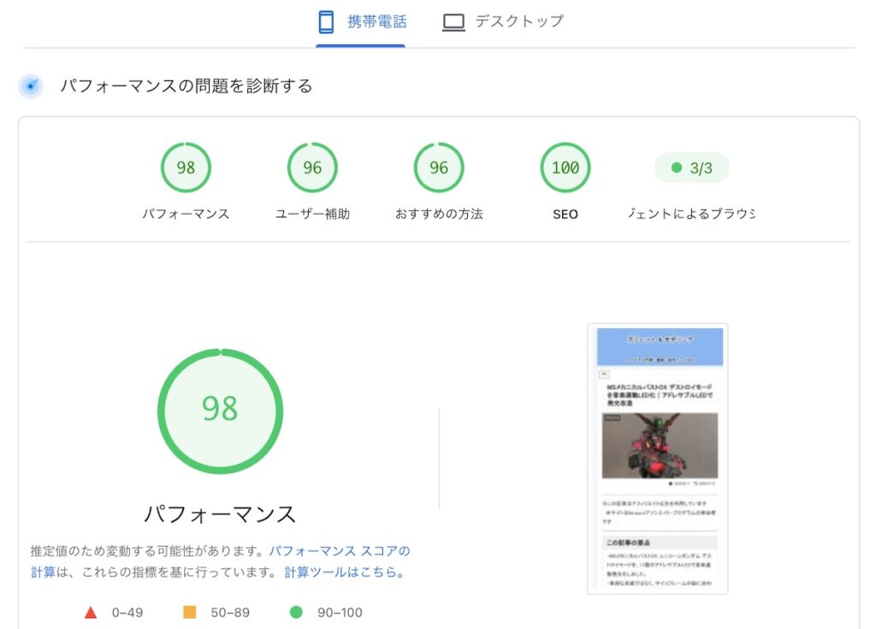Switch to the デスクトップ tab
This screenshot has height=629, width=876.
503,22
